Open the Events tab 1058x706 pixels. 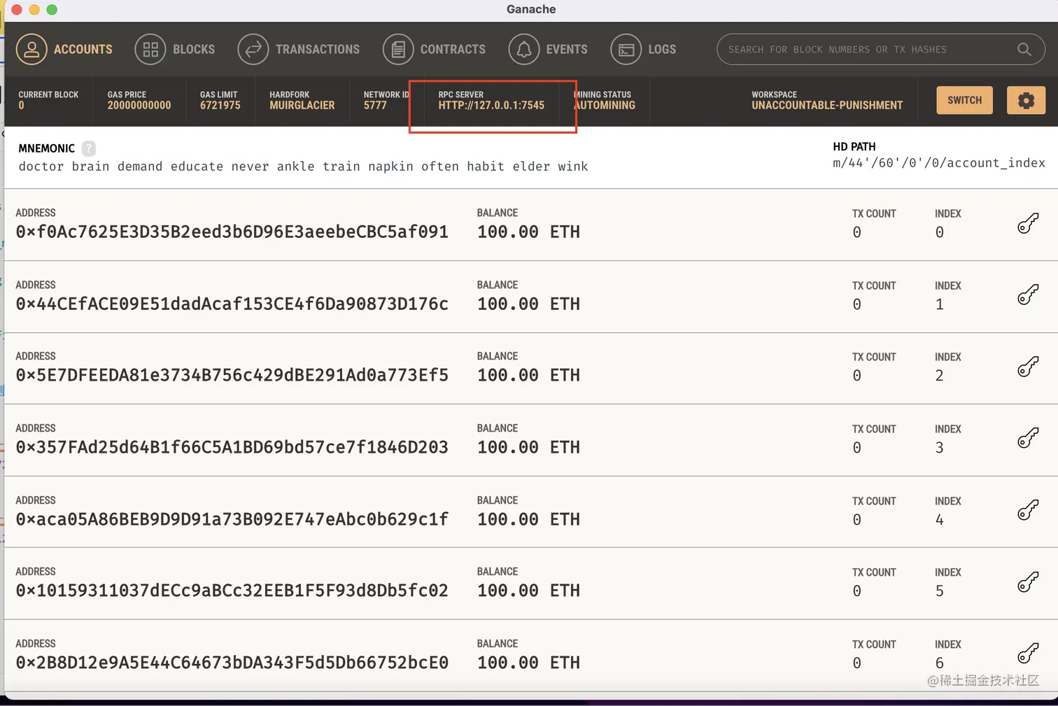[548, 50]
